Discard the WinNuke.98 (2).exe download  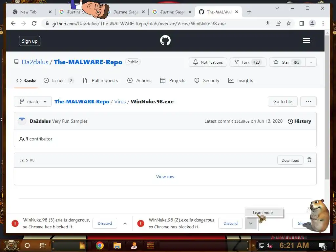coord(230,223)
